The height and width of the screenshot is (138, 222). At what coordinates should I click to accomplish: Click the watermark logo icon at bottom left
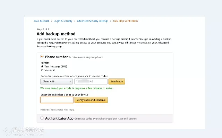tap(7, 131)
